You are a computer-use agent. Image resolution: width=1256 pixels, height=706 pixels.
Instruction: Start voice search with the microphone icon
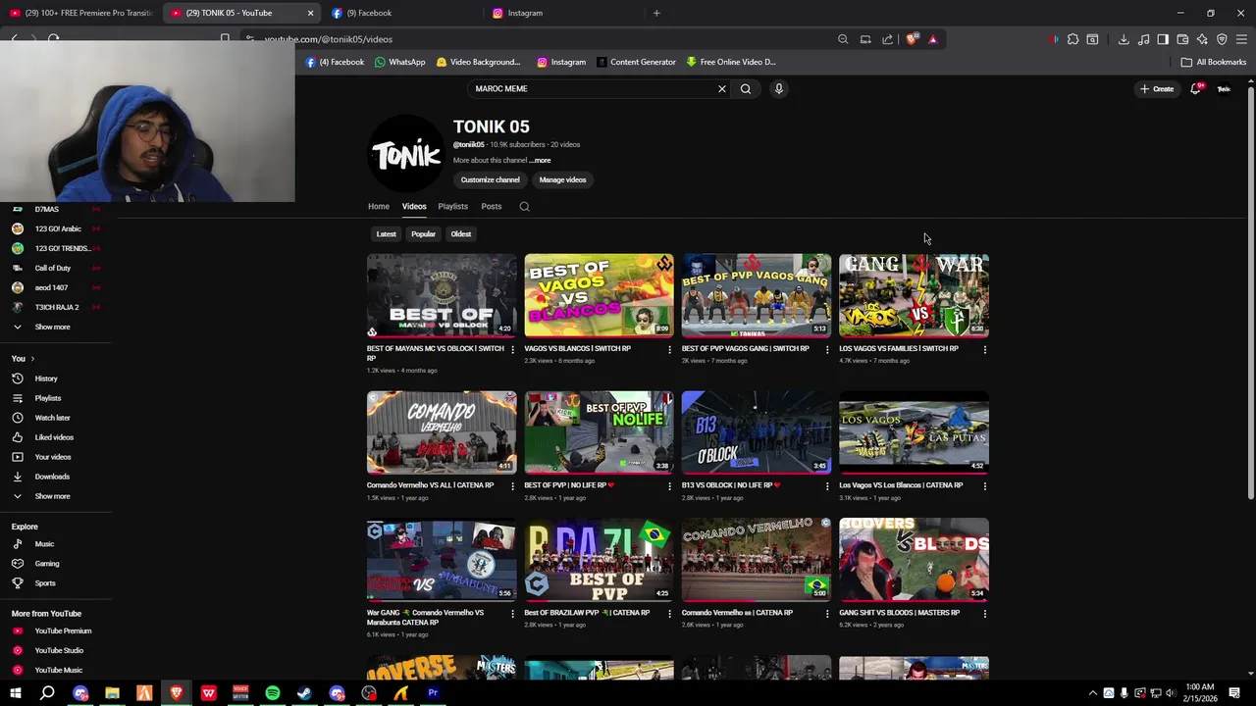(x=779, y=88)
